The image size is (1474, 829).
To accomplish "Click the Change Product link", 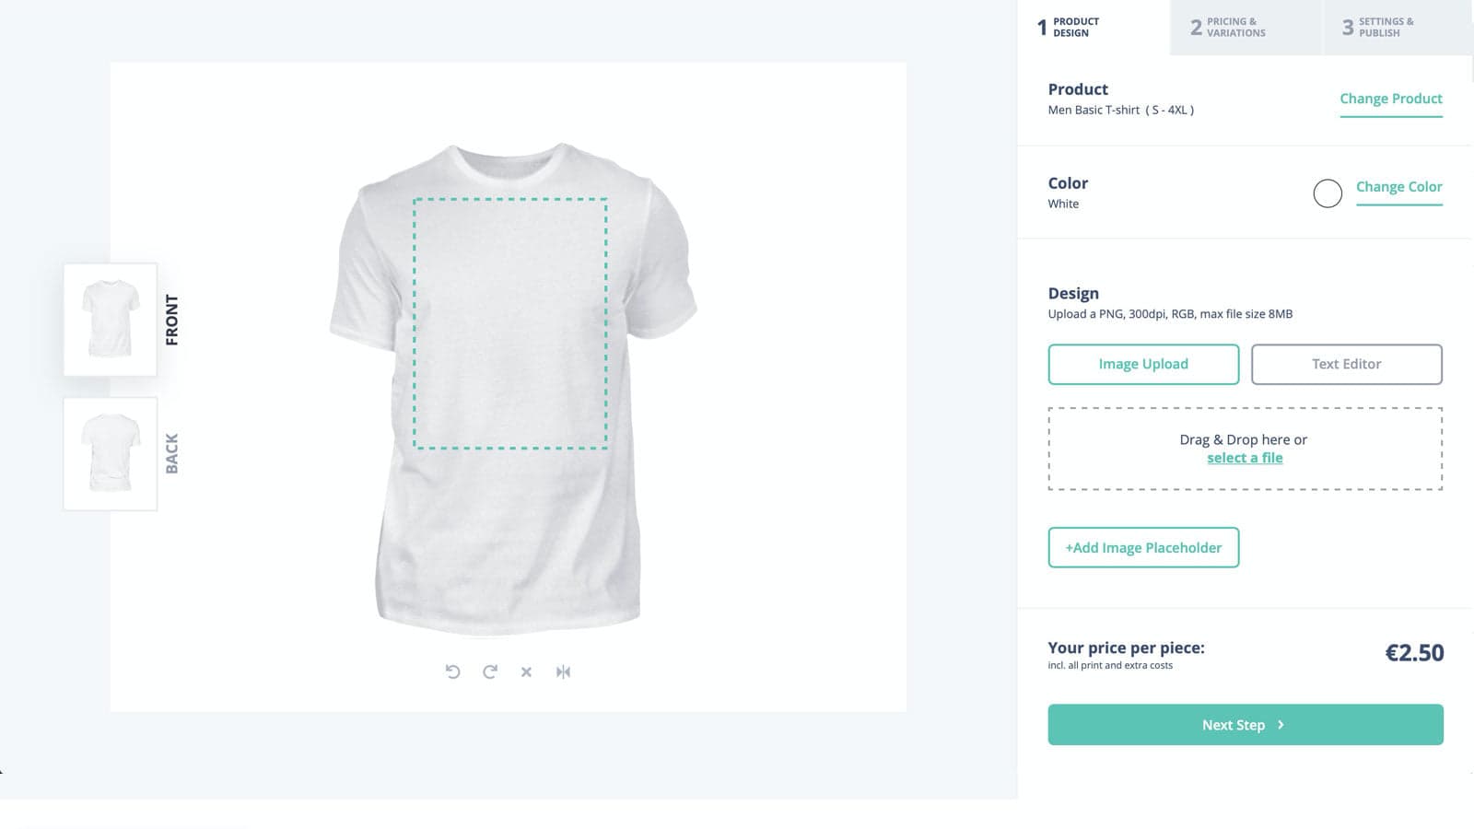I will click(1391, 99).
